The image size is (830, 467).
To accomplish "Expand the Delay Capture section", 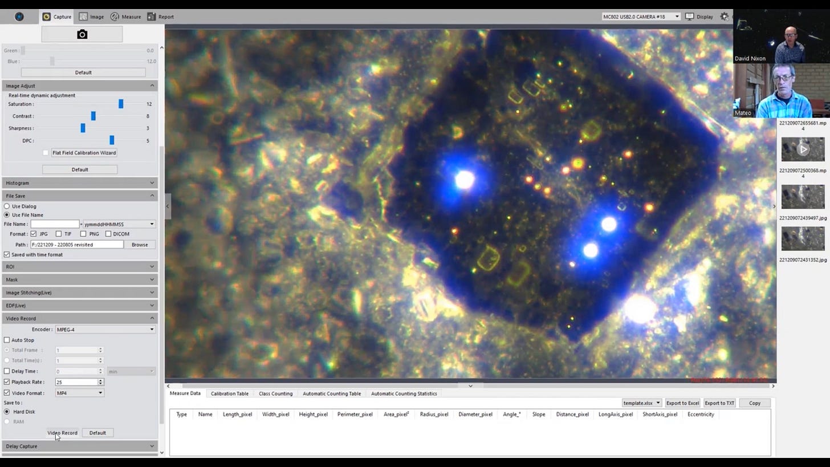I will click(80, 446).
